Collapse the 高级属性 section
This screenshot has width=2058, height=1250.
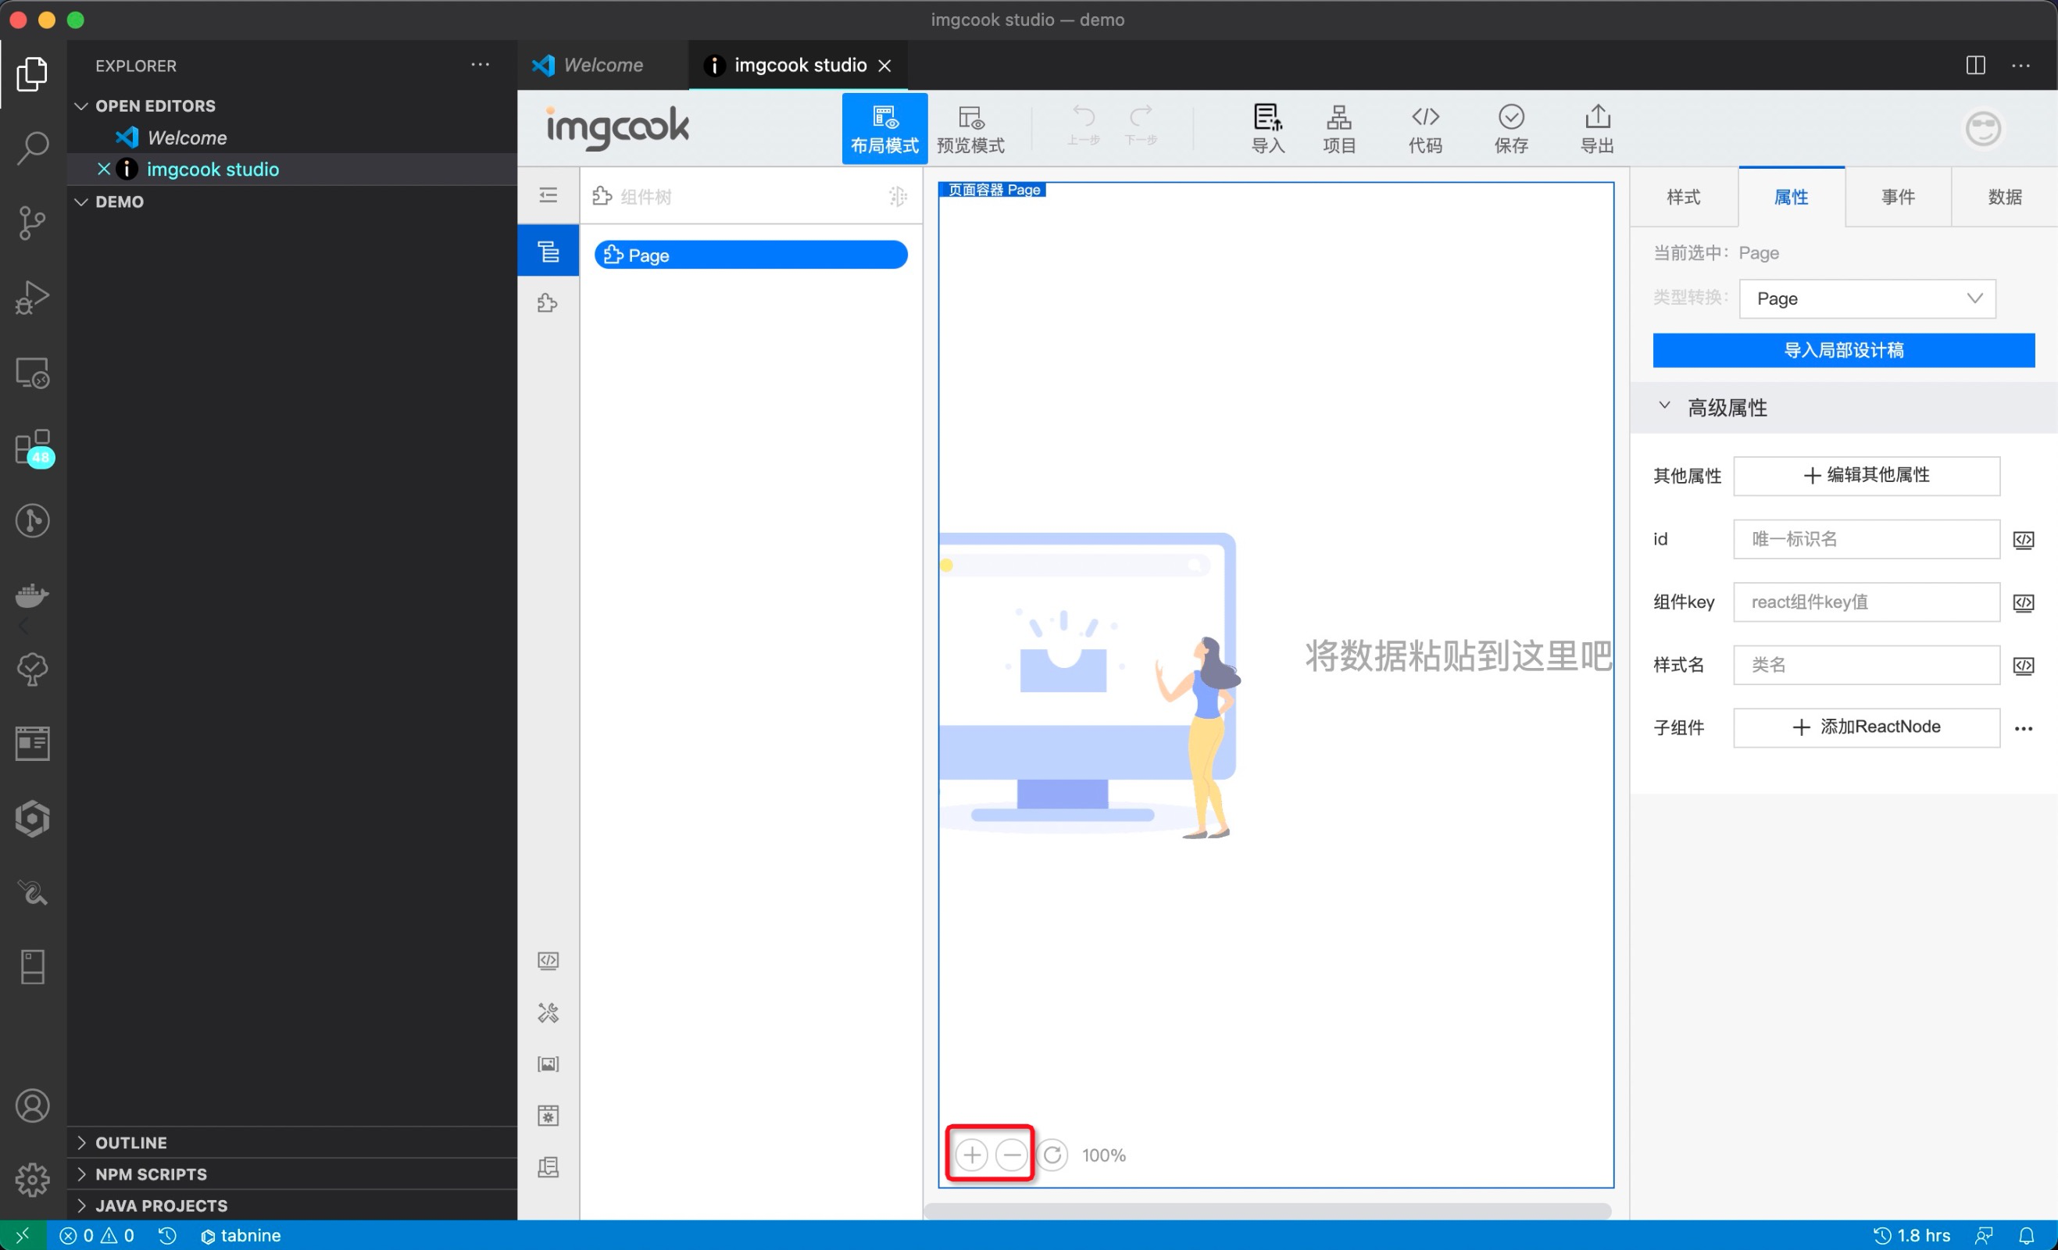[1663, 405]
